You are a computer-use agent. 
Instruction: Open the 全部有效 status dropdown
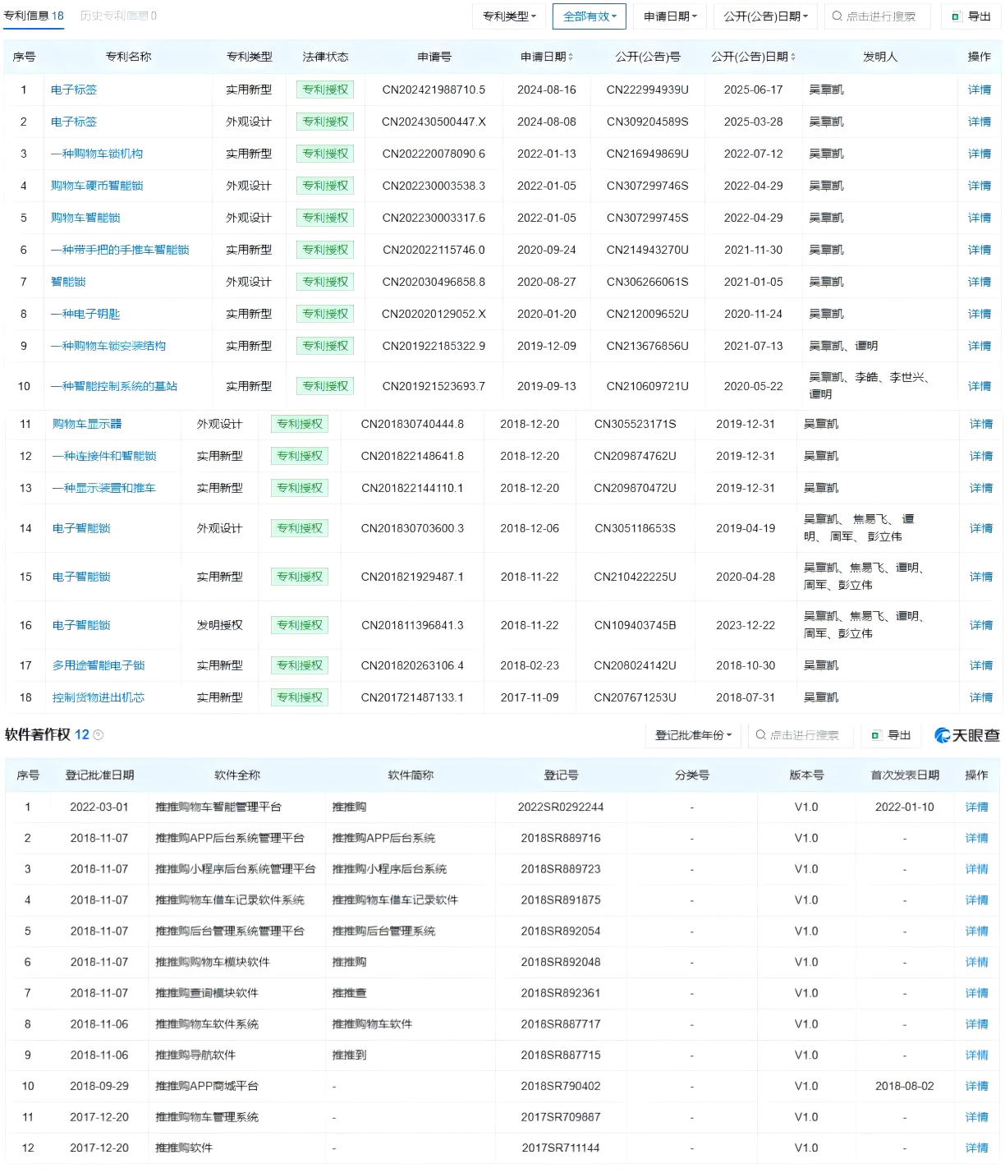coord(589,16)
